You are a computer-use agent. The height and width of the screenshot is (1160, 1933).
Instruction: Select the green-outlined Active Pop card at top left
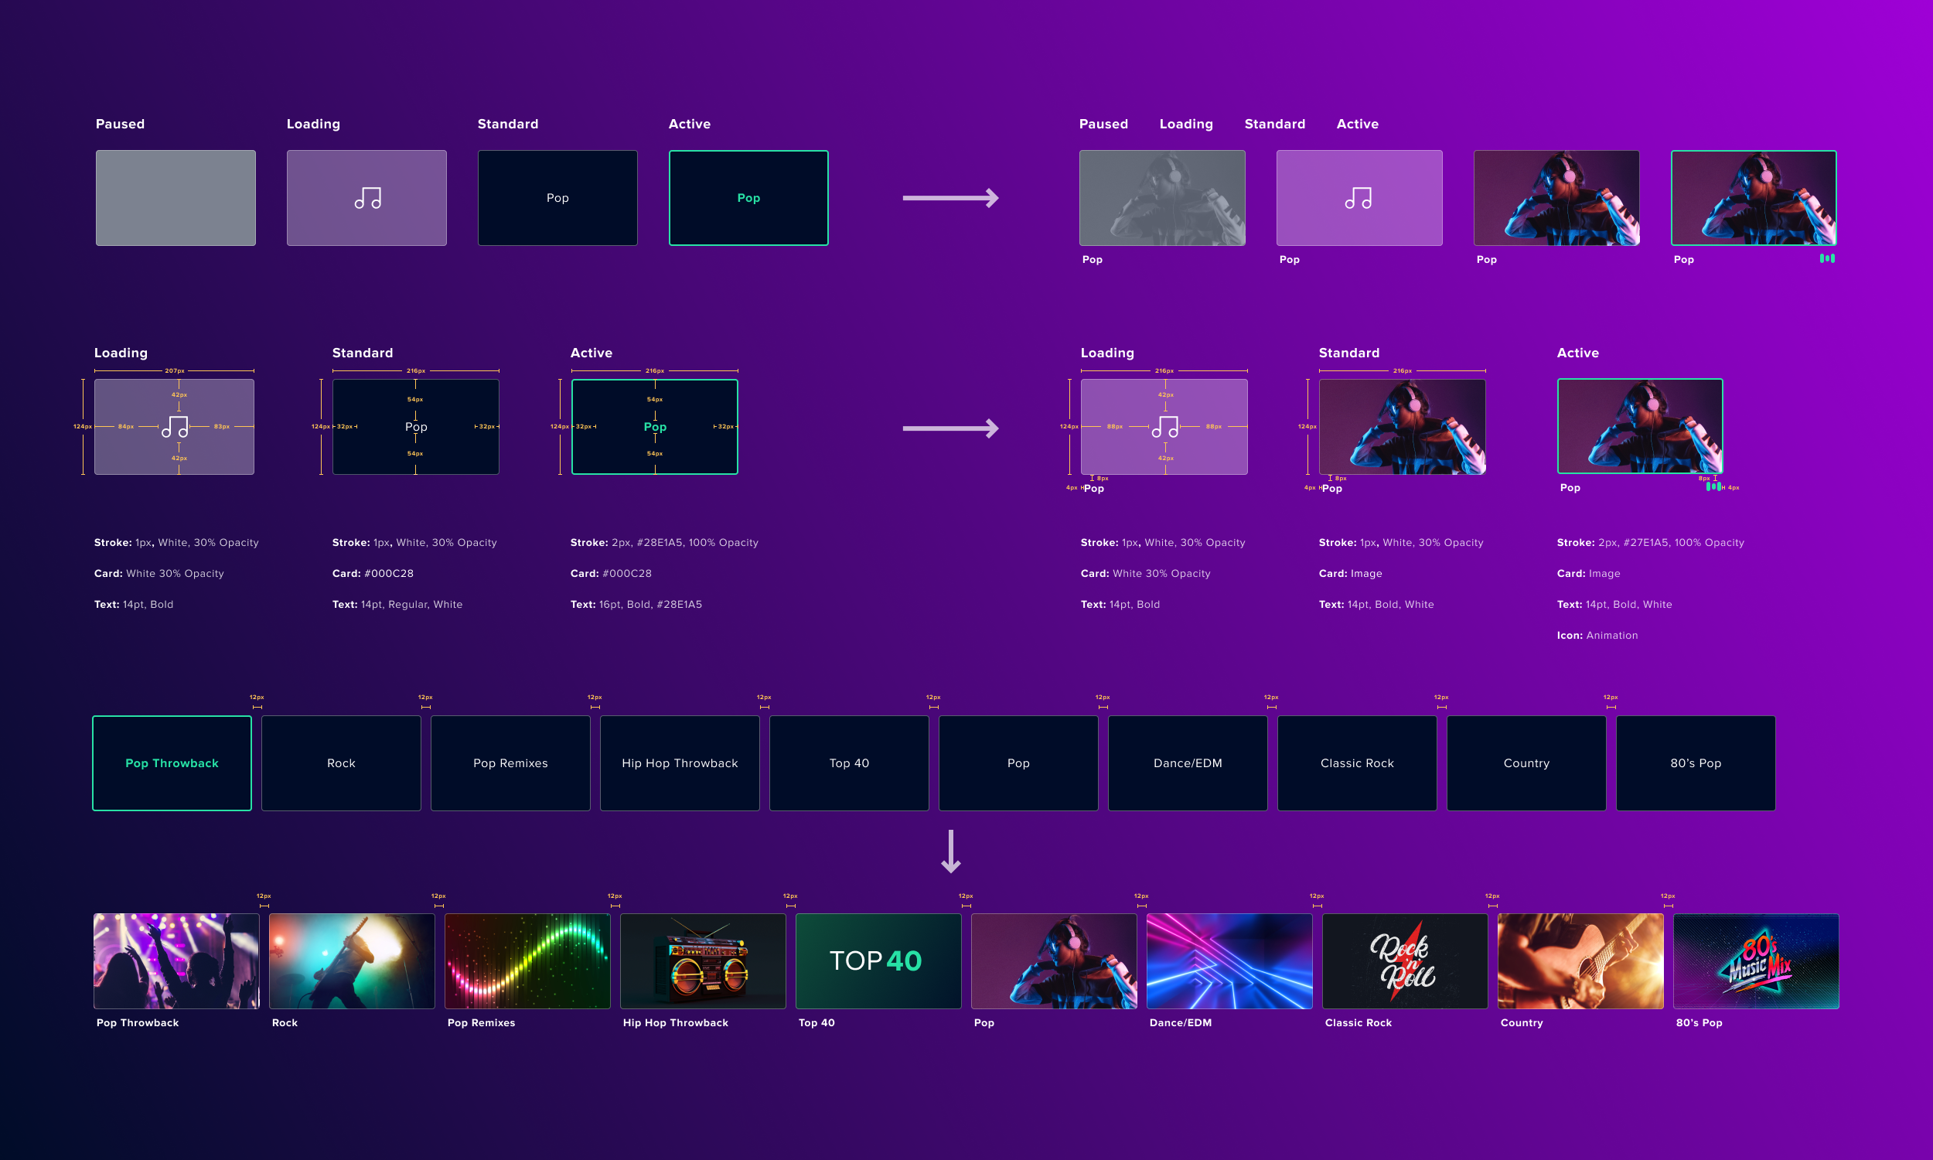coord(748,198)
